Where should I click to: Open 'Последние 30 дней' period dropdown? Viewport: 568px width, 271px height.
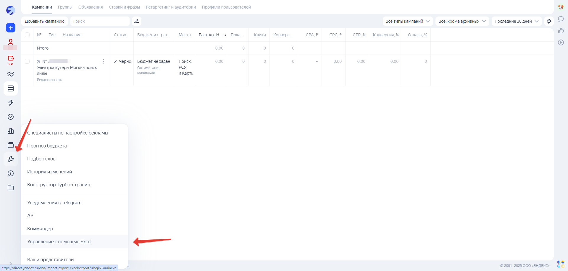click(517, 21)
